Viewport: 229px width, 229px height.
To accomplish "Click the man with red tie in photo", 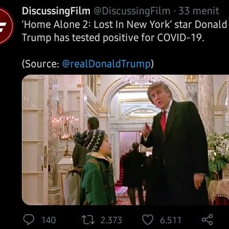I will (x=175, y=143).
